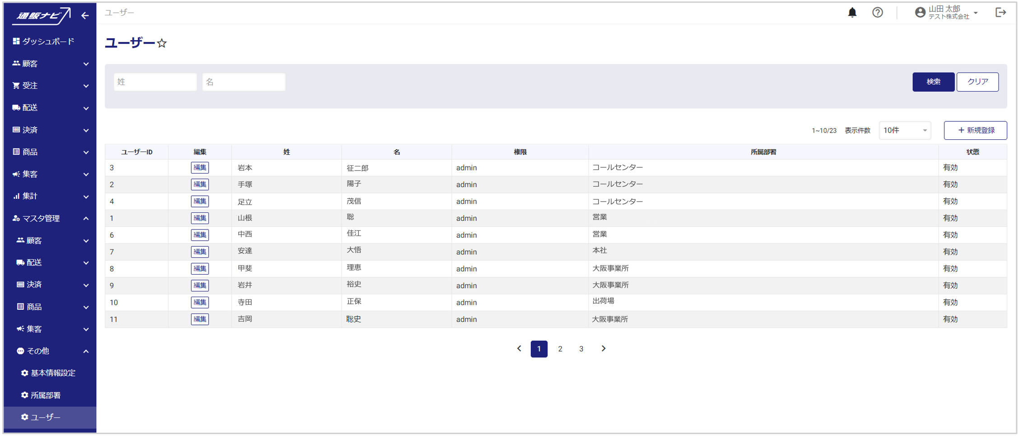The image size is (1018, 436).
Task: Jump to page 2 in pagination
Action: [560, 349]
